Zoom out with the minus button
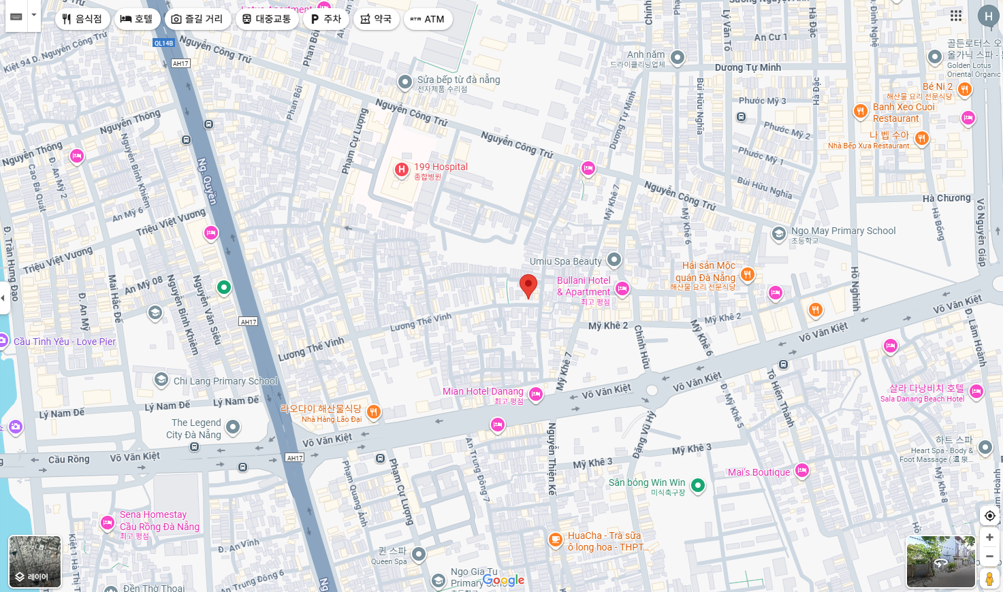The width and height of the screenshot is (1003, 592). tap(989, 556)
